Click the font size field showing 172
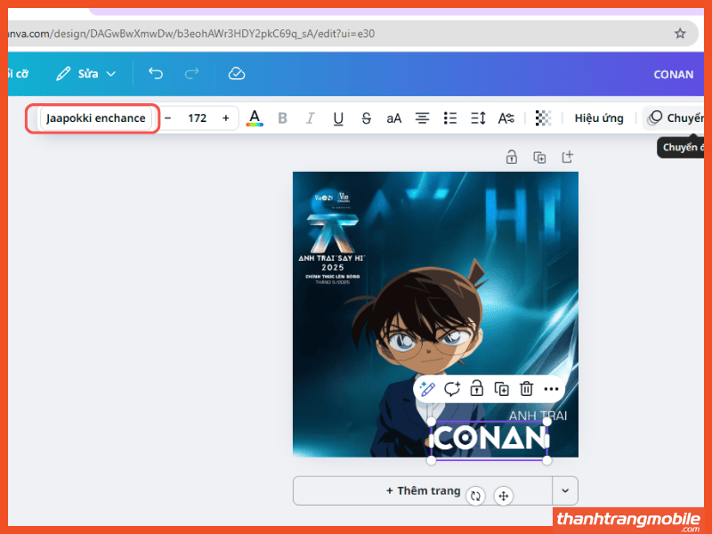Image resolution: width=712 pixels, height=534 pixels. pyautogui.click(x=197, y=118)
